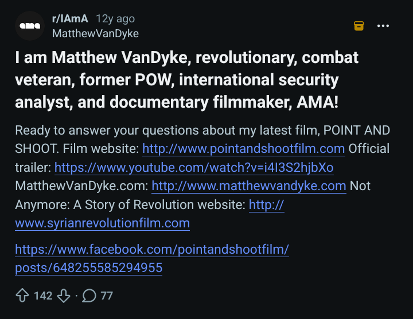The image size is (413, 319).
Task: Click the posts/648255585294955 link text
Action: [x=88, y=268]
